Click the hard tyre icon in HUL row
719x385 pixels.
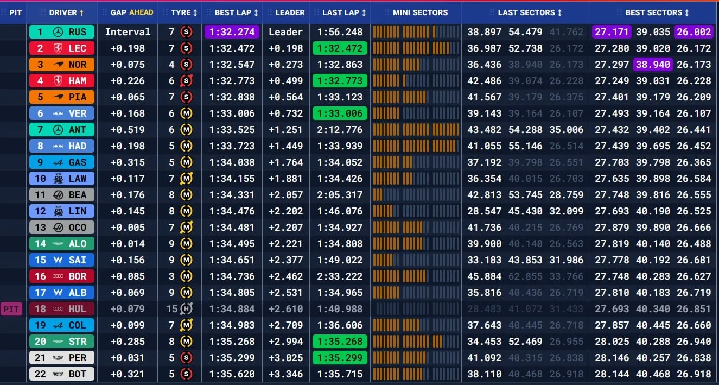tap(186, 309)
